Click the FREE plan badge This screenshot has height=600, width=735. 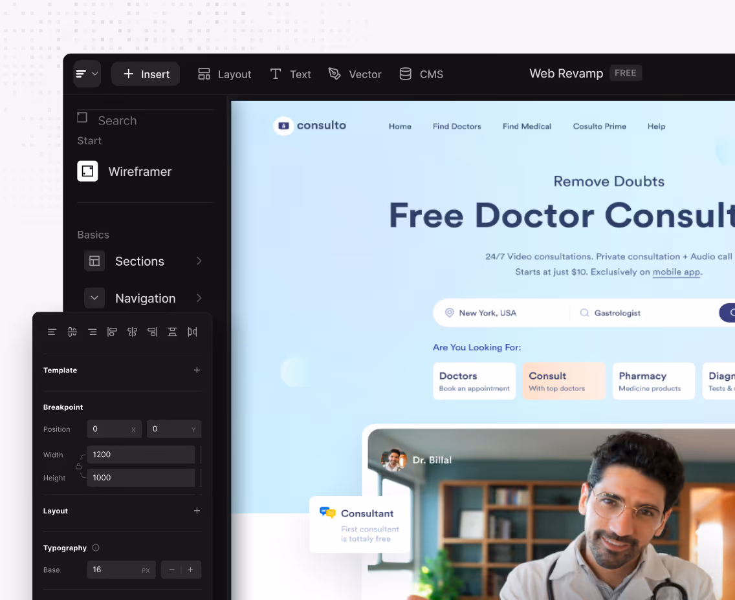(625, 73)
